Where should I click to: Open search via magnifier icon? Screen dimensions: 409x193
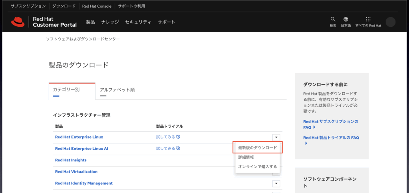click(333, 19)
